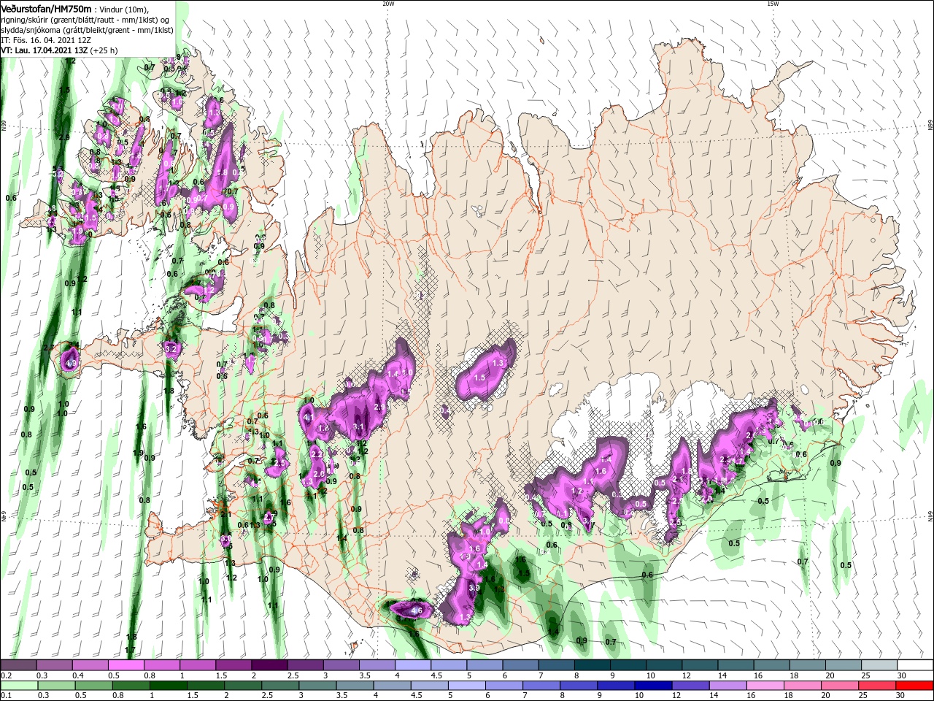Click the 4.9 value on the western peninsula tip
This screenshot has height=701, width=934.
(71, 362)
